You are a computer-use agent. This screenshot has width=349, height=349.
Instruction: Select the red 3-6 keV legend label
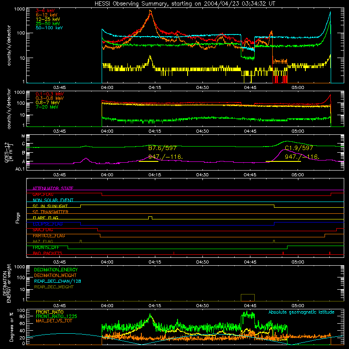pyautogui.click(x=45, y=10)
